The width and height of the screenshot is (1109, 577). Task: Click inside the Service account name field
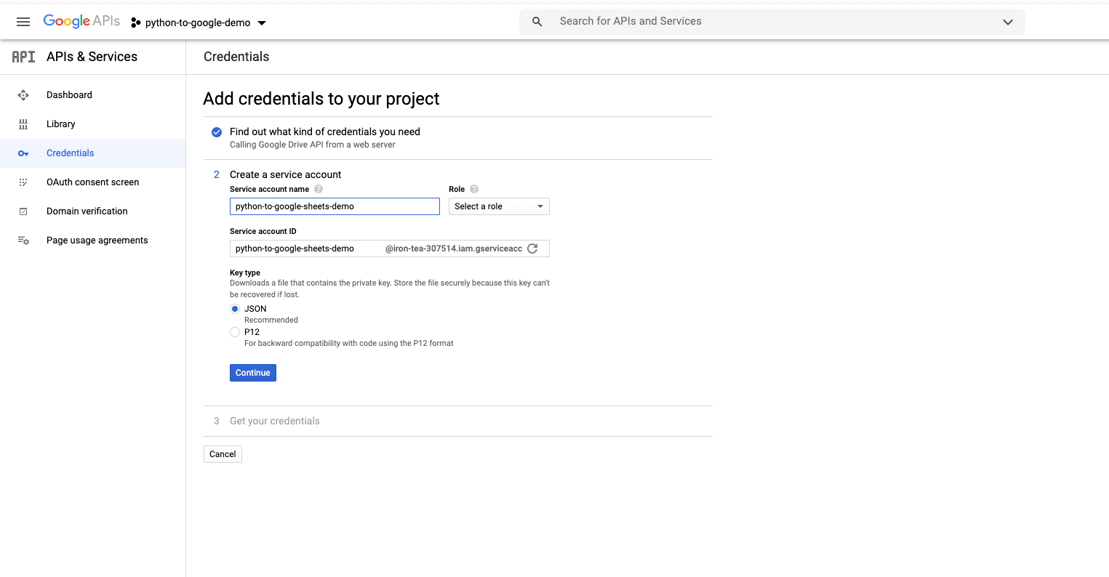pyautogui.click(x=335, y=206)
